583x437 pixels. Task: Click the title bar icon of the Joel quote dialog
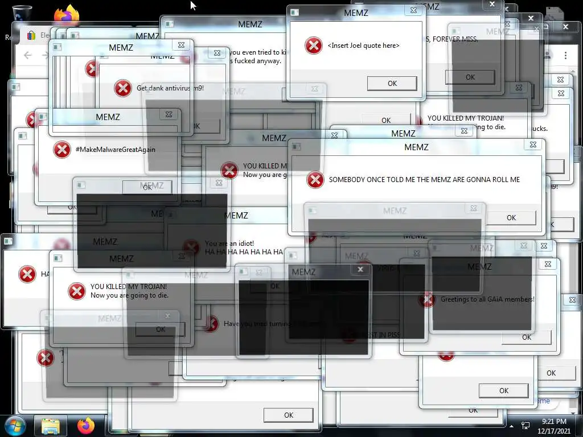pos(295,13)
